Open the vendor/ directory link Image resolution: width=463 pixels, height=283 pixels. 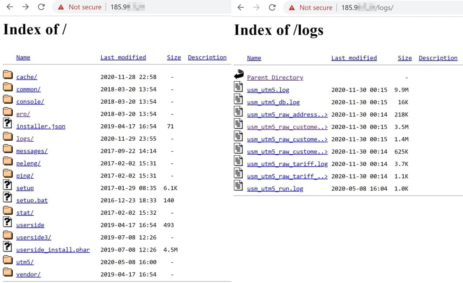coord(28,274)
